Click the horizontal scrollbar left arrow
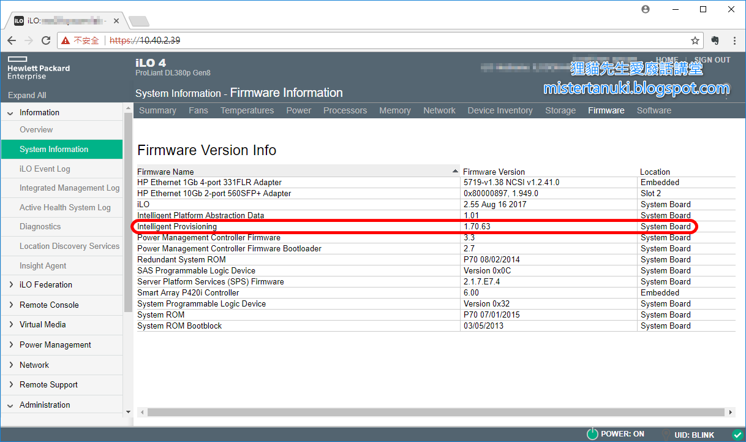The width and height of the screenshot is (746, 442). point(142,413)
